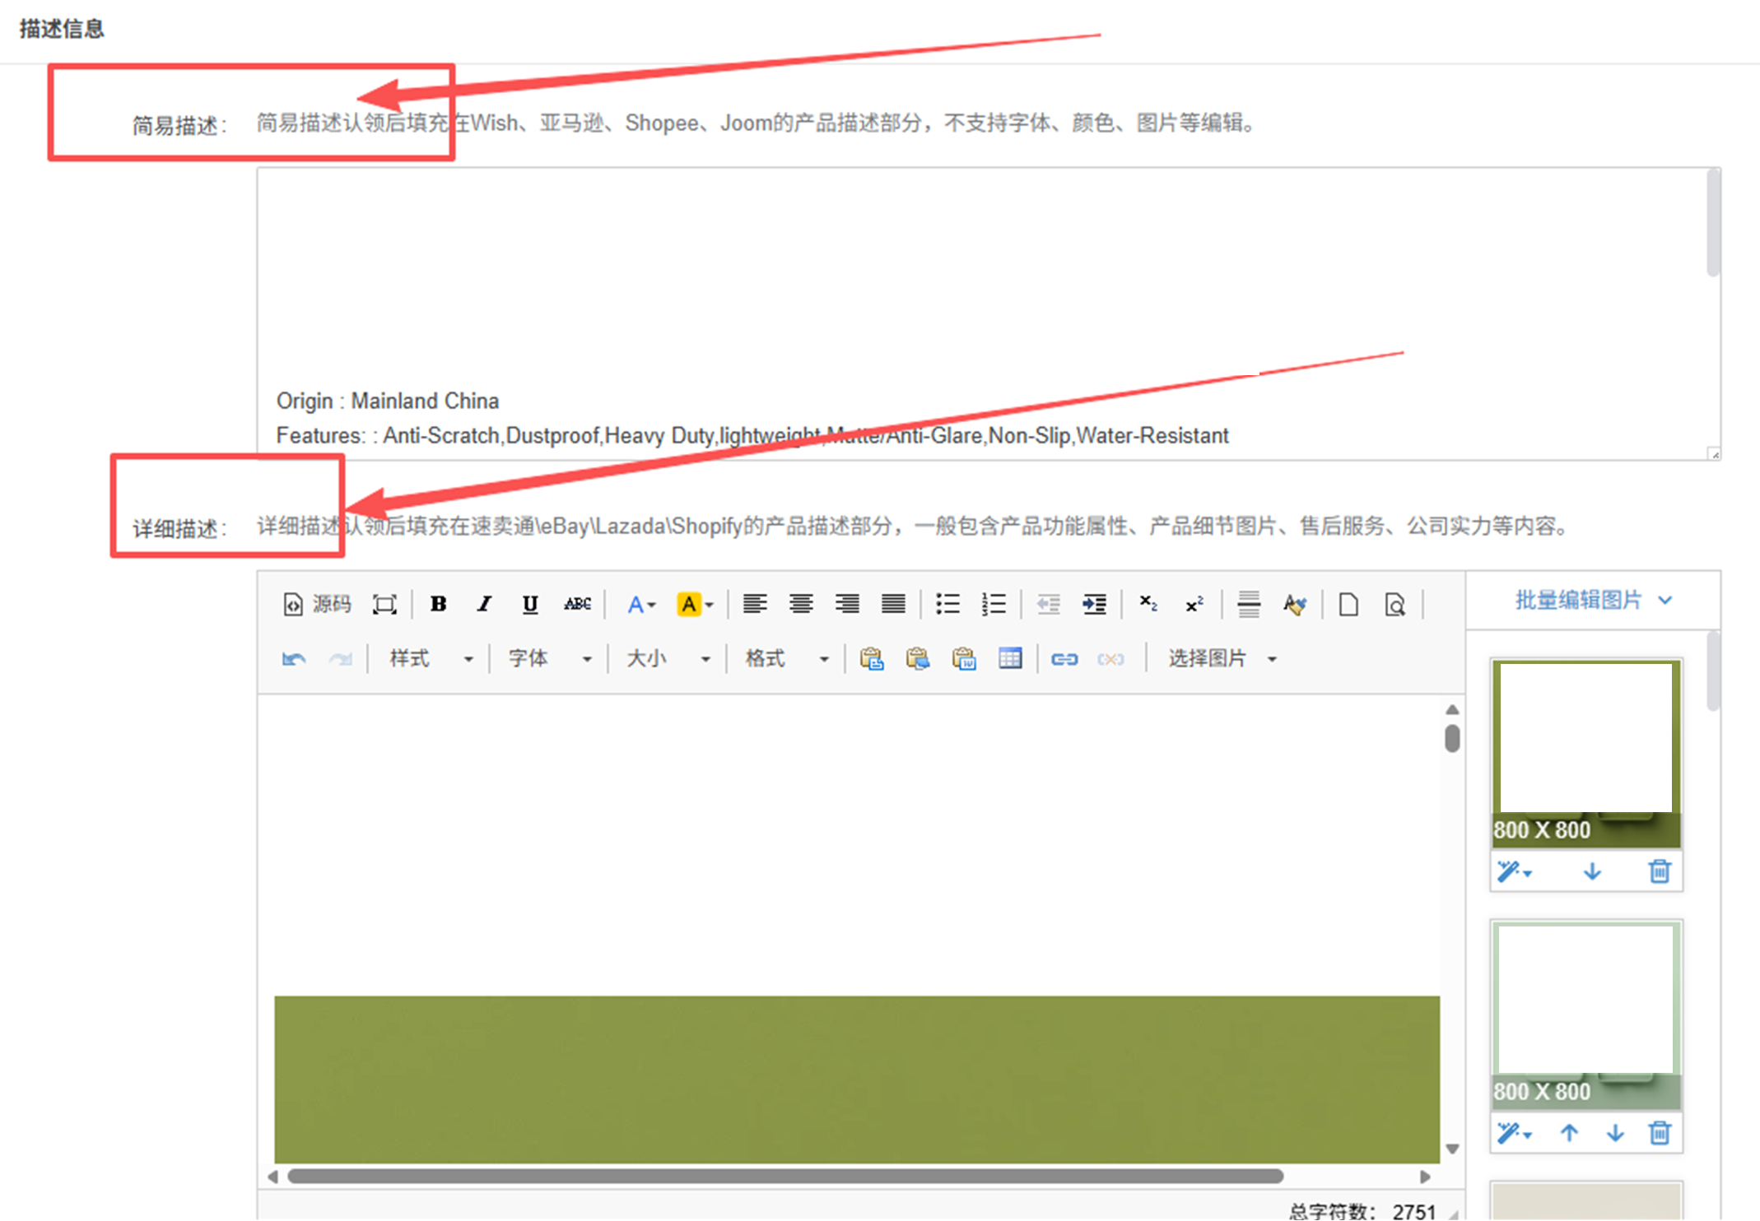Apply italic formatting
1760x1221 pixels.
[484, 605]
